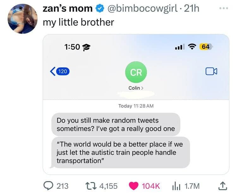This screenshot has height=195, width=237.
Task: Click the 21h tweet timestamp
Action: click(x=191, y=9)
